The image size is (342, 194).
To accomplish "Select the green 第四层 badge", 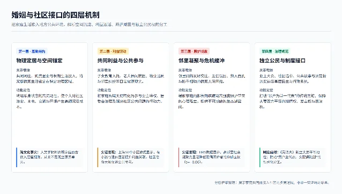I will (275, 51).
